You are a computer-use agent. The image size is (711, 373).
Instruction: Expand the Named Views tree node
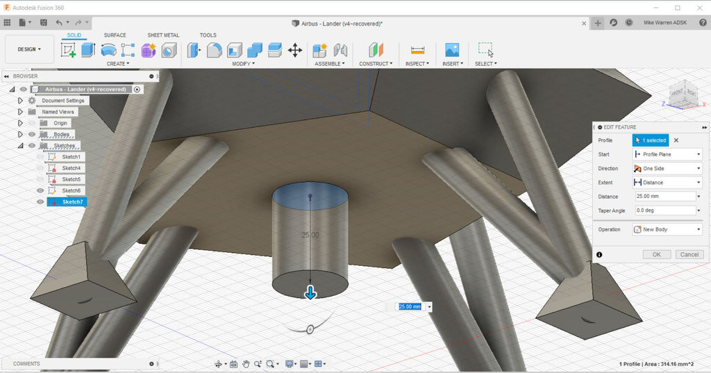(20, 112)
